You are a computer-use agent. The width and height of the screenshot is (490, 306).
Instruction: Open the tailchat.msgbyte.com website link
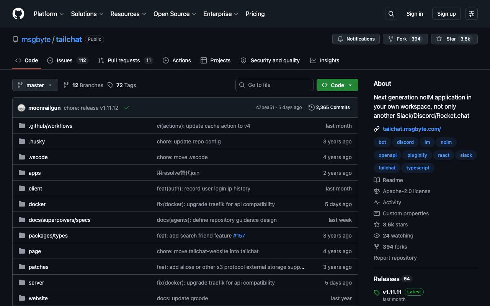pyautogui.click(x=412, y=129)
